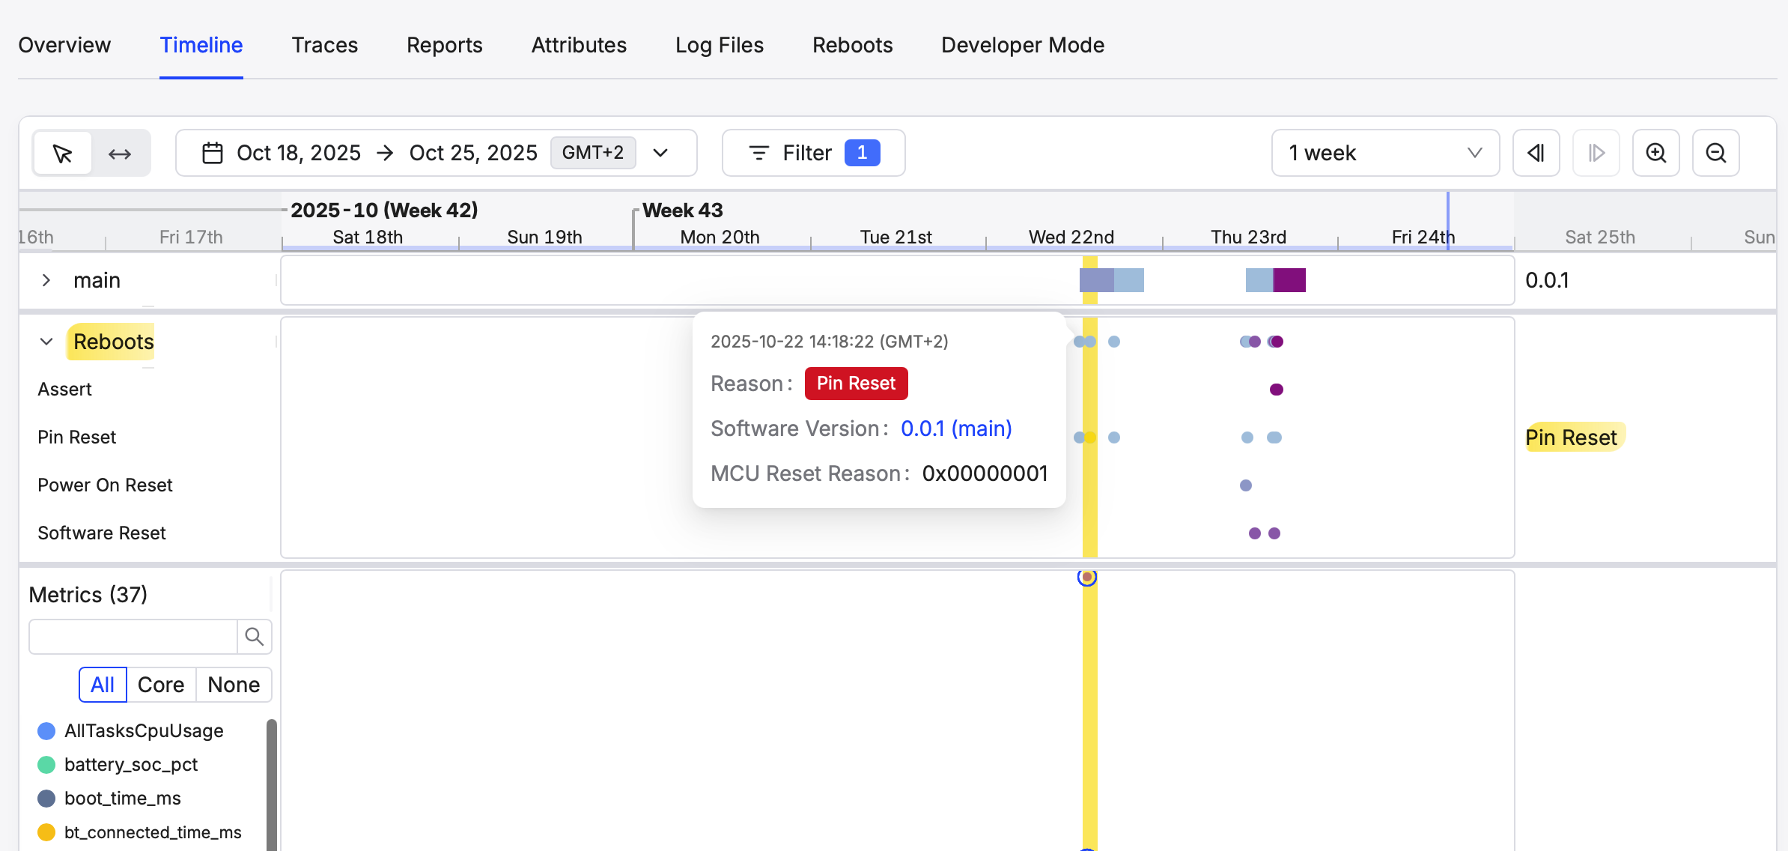Switch to the Log Files tab

click(x=719, y=46)
